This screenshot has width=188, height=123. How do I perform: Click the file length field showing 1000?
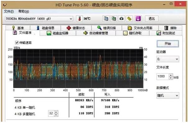[163, 77]
